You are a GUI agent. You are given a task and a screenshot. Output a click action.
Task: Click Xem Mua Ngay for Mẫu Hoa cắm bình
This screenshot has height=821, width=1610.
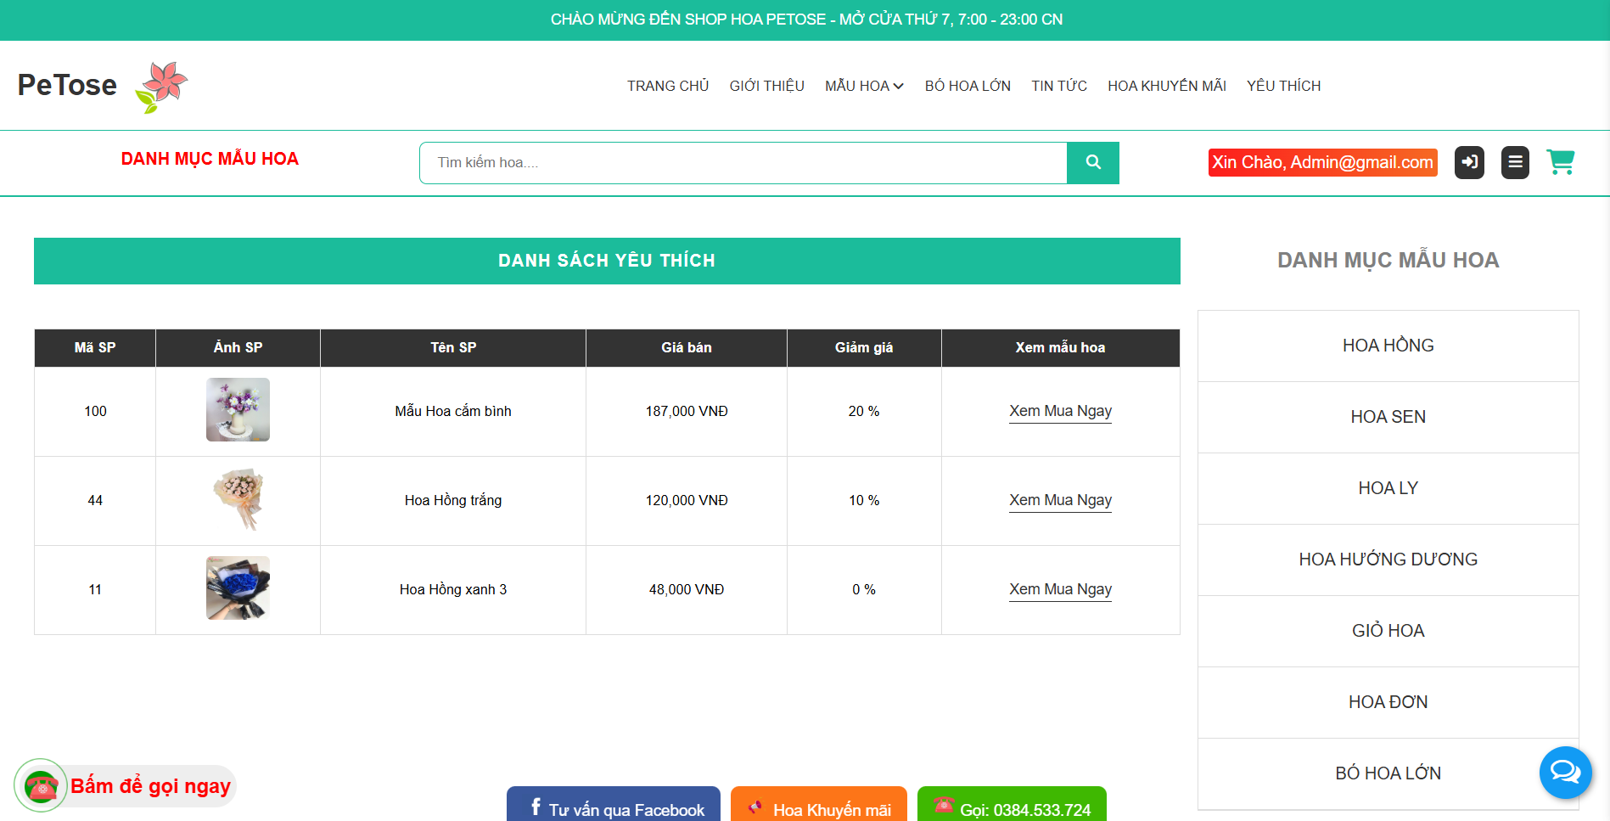pos(1060,411)
